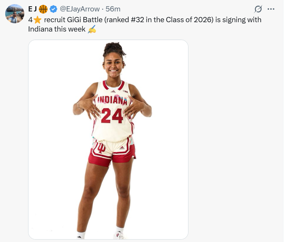Click the blue verified checkmark badge
This screenshot has width=296, height=242.
(x=53, y=9)
